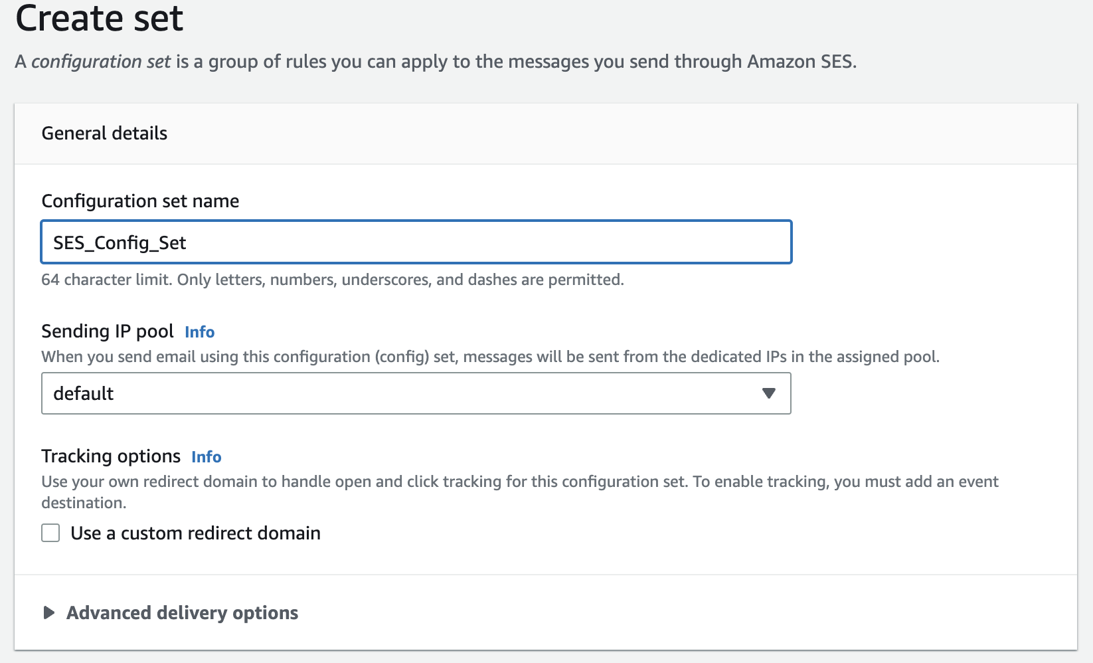Click the Tracking options heading
The image size is (1093, 663).
coord(111,456)
